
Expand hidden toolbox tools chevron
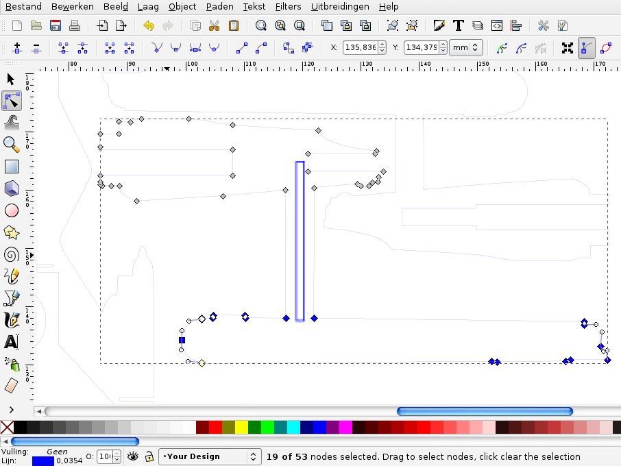12,410
